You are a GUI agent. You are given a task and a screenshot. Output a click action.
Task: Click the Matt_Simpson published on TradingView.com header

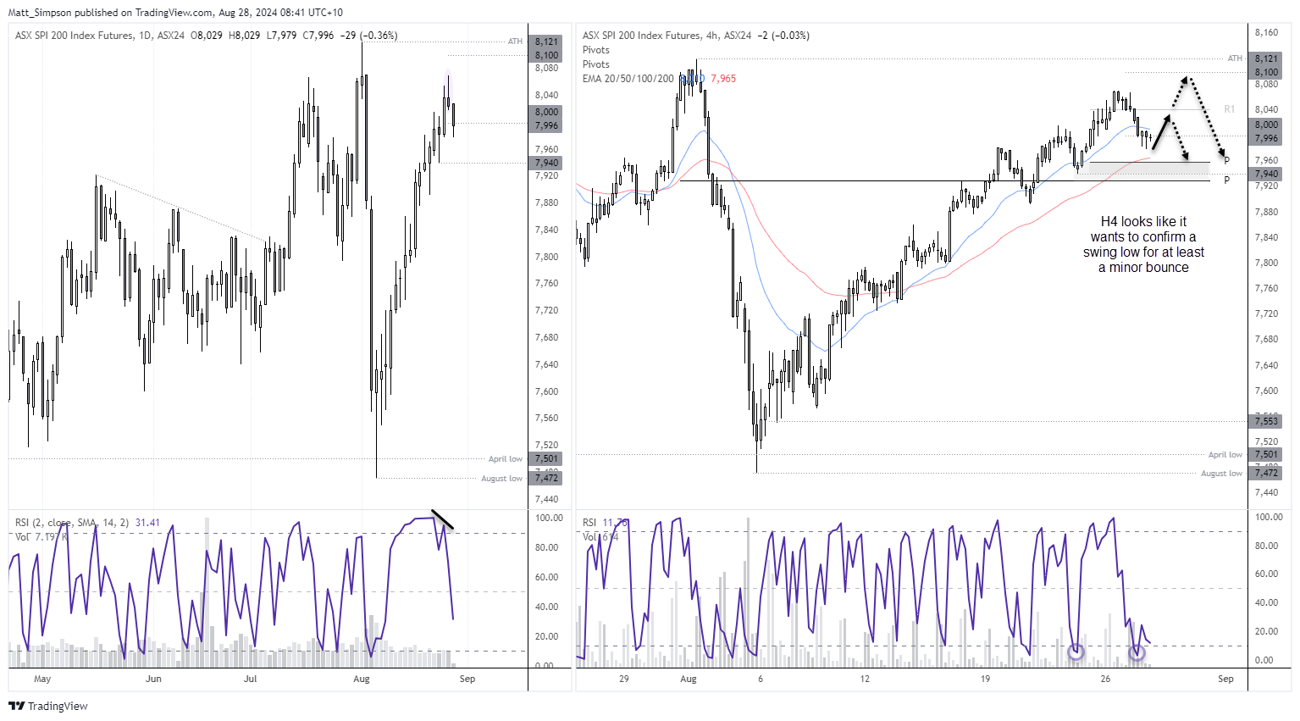pyautogui.click(x=175, y=13)
